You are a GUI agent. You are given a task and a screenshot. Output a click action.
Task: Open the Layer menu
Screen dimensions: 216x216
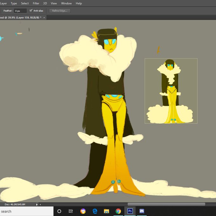pos(3,3)
